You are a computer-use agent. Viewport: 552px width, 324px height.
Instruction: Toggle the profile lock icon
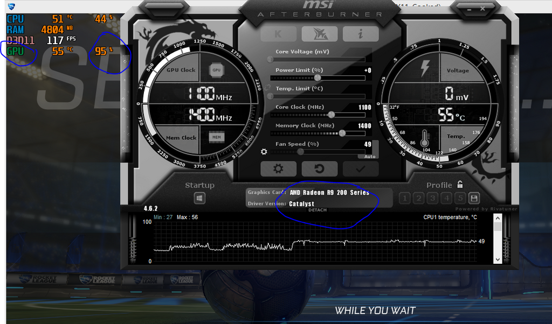point(460,184)
